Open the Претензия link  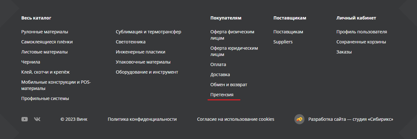pyautogui.click(x=222, y=95)
